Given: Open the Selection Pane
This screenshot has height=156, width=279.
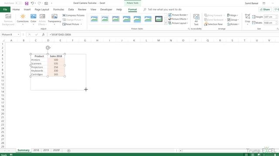Looking at the screenshot, I should point(213,24).
